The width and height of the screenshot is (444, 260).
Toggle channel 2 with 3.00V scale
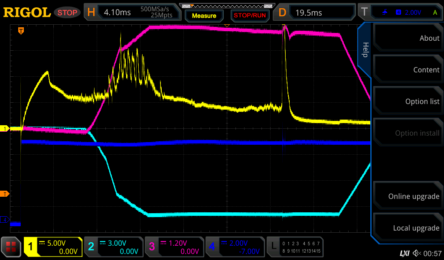tap(113, 247)
